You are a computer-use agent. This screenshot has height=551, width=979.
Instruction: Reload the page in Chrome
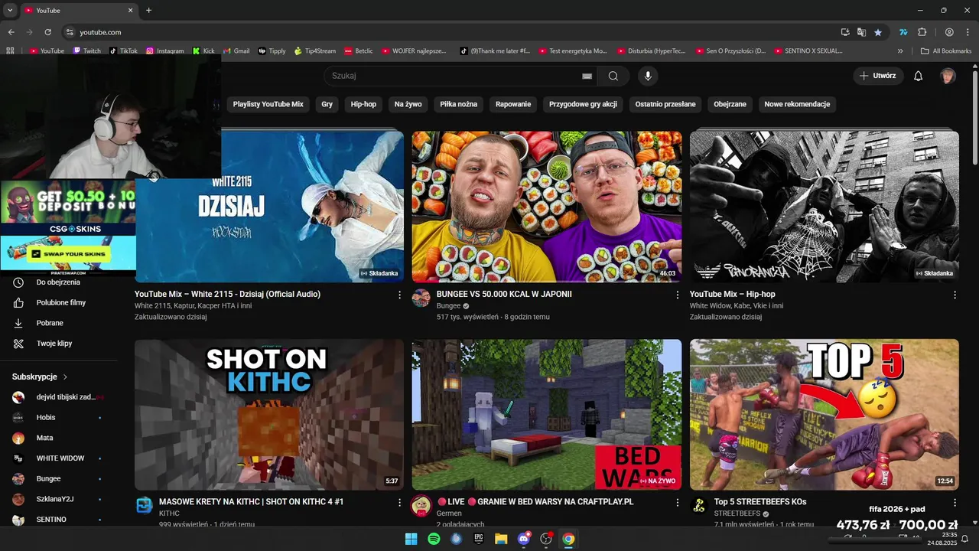coord(47,32)
